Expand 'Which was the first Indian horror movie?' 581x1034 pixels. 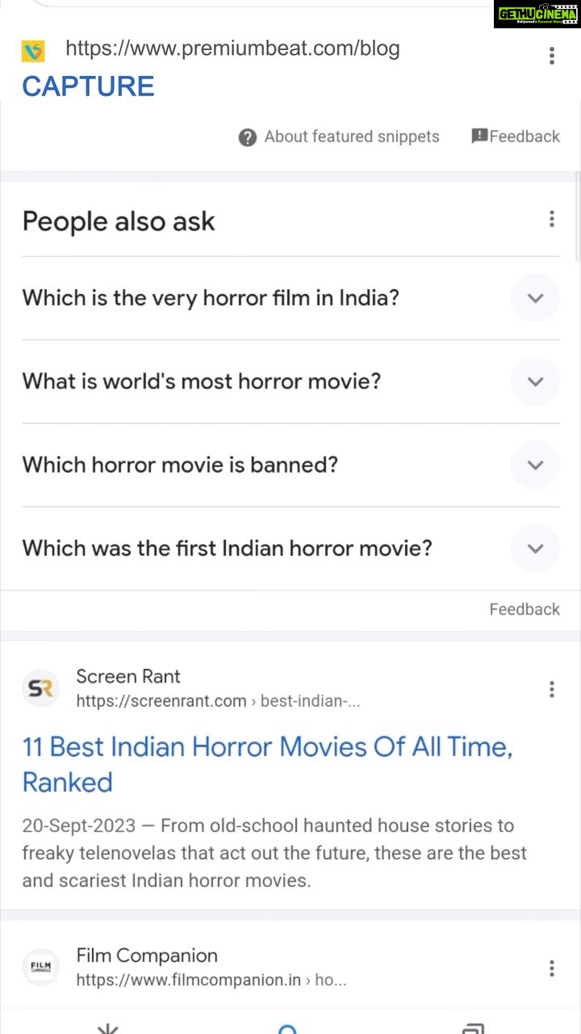[290, 549]
